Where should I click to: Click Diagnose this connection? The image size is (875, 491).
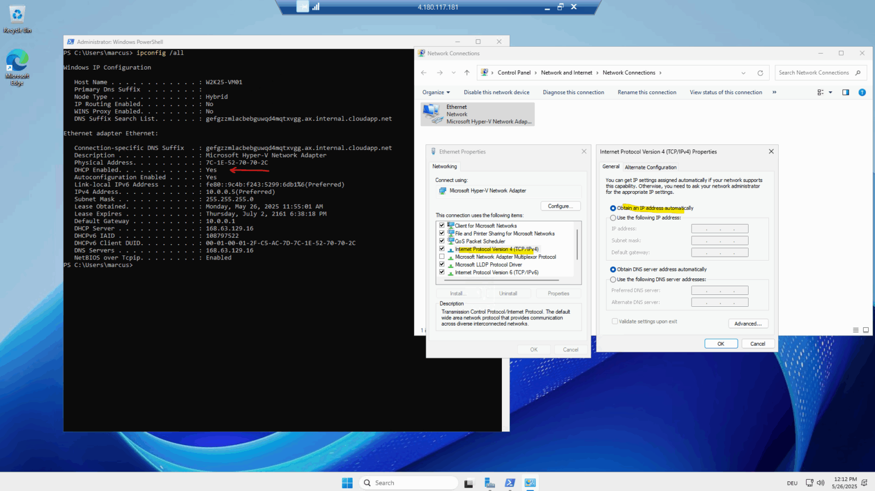(573, 92)
